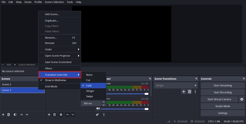Click the 300 ms duration field

[91, 103]
